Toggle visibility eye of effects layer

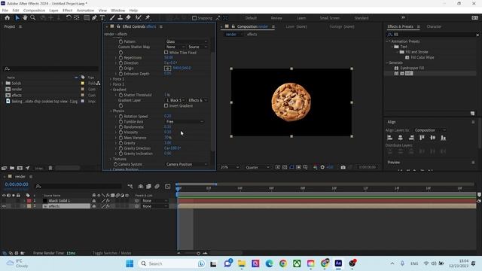coord(4,206)
